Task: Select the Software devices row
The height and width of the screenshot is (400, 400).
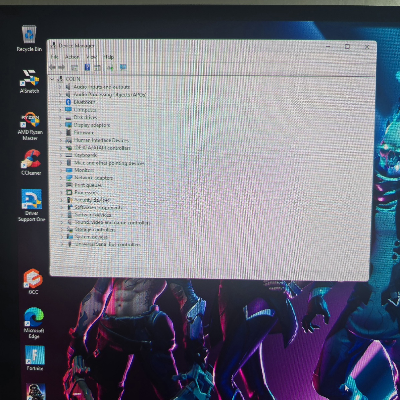Action: click(93, 215)
